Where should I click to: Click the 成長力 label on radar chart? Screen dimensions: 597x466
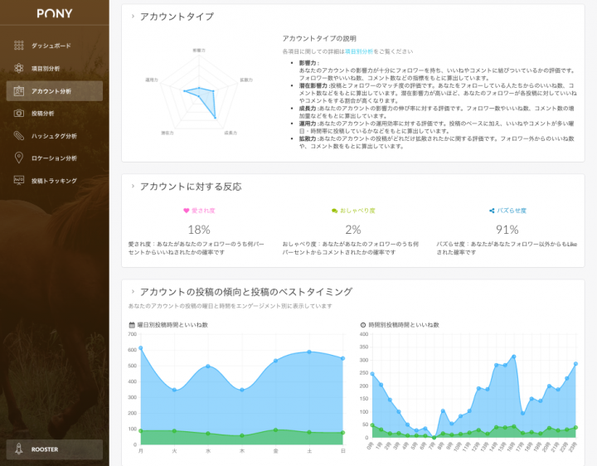[x=231, y=133]
